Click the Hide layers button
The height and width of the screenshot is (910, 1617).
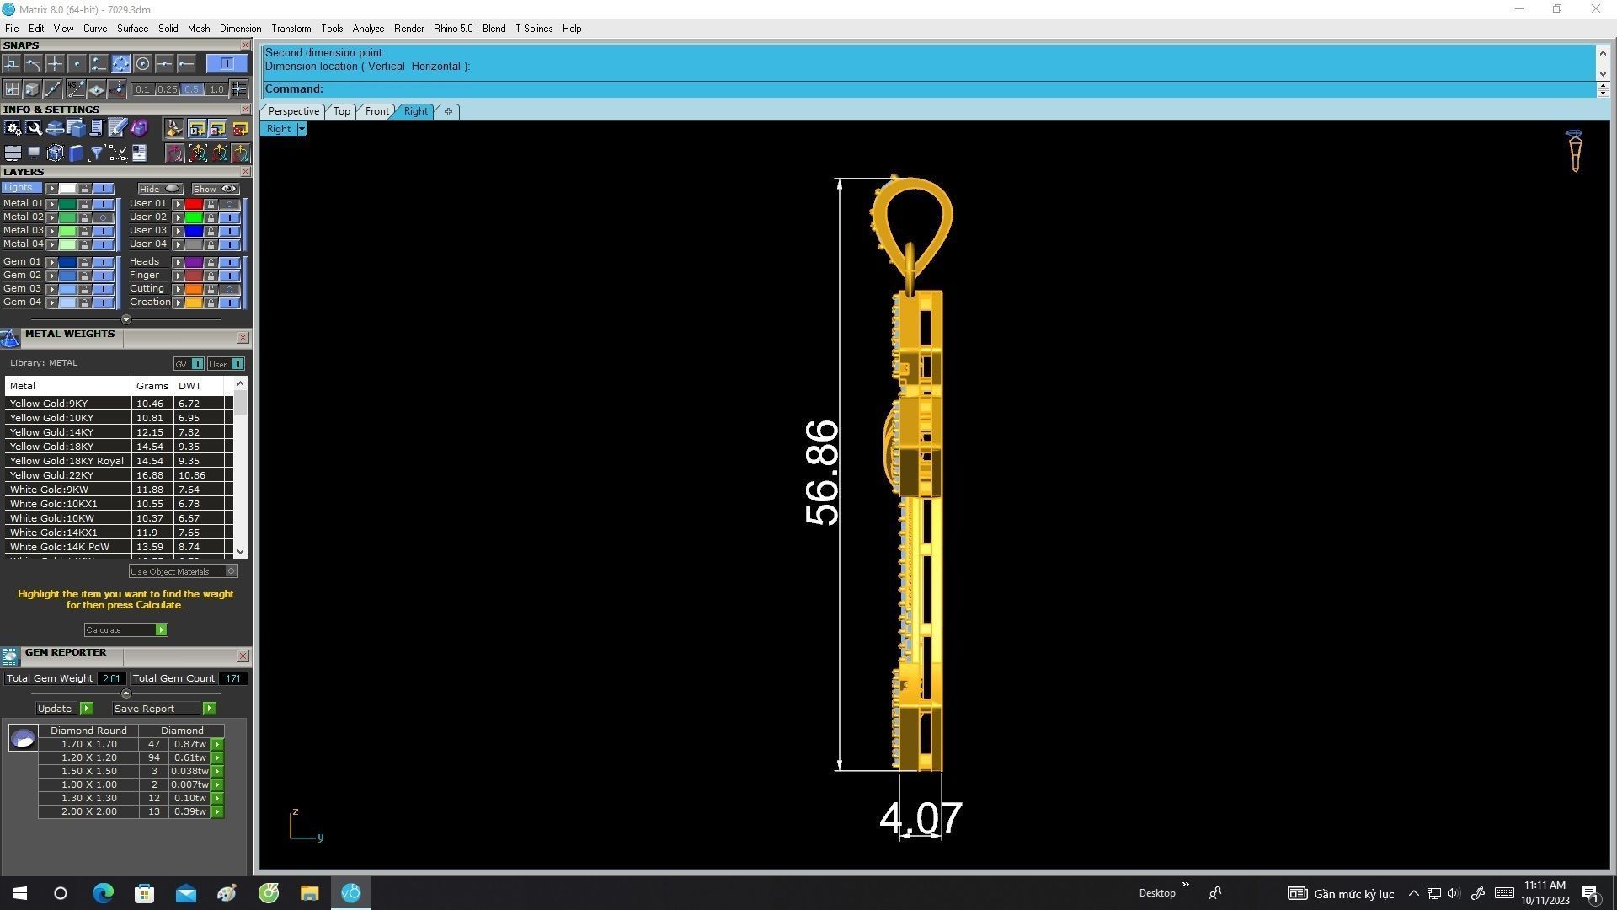pyautogui.click(x=160, y=189)
